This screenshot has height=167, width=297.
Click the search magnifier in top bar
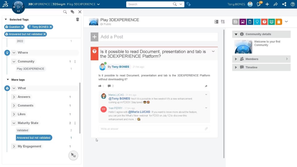pos(174,4)
